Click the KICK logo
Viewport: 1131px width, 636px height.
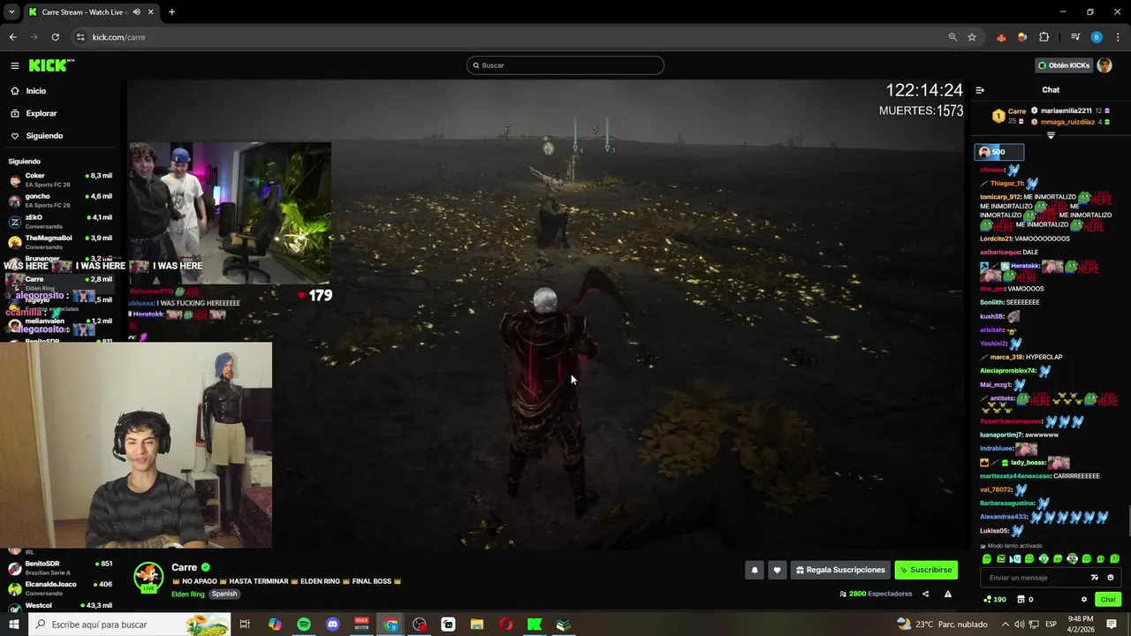click(51, 65)
